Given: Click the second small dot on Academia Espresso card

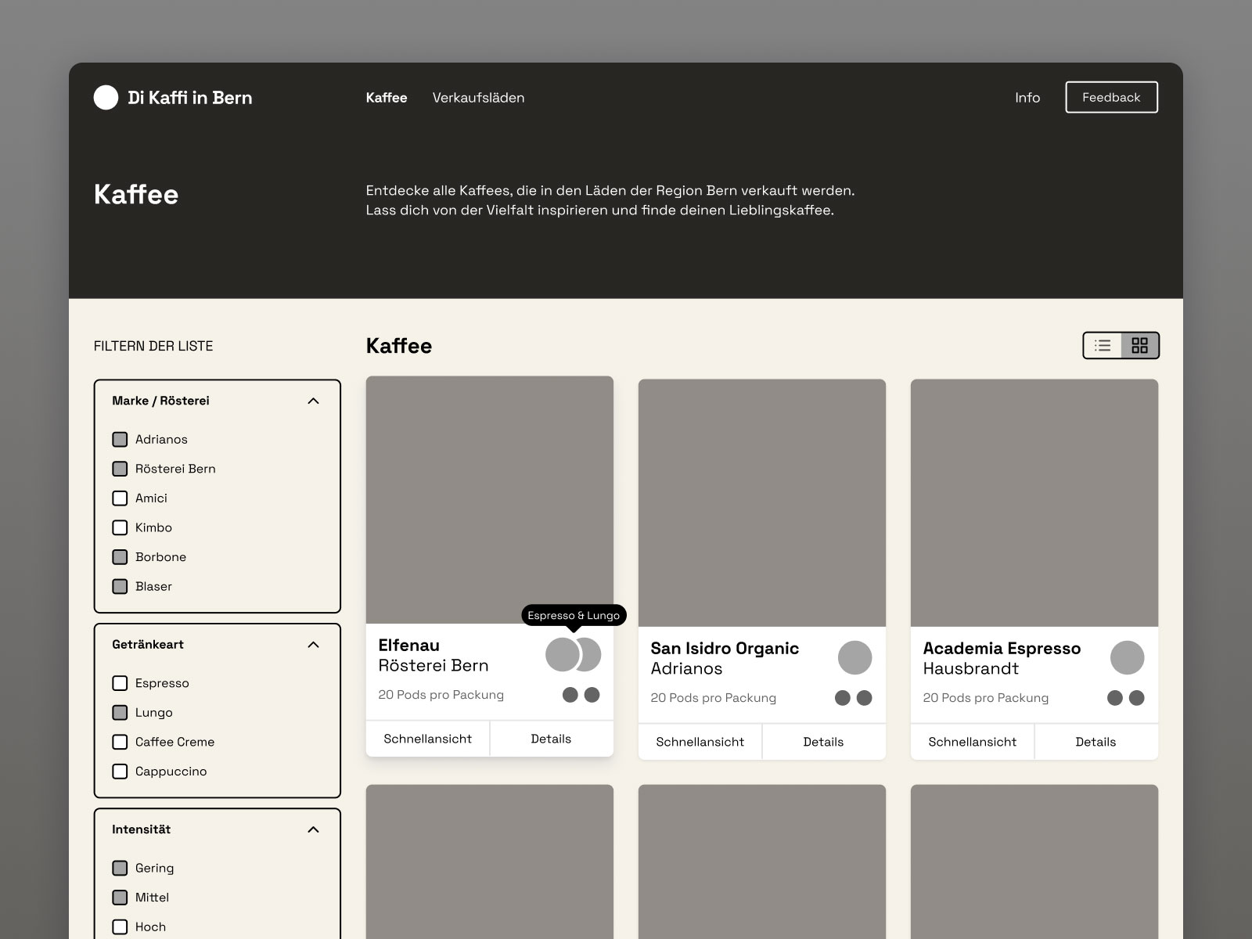Looking at the screenshot, I should (x=1137, y=697).
